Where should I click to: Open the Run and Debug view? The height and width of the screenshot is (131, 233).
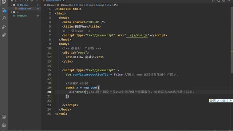(x=4, y=27)
